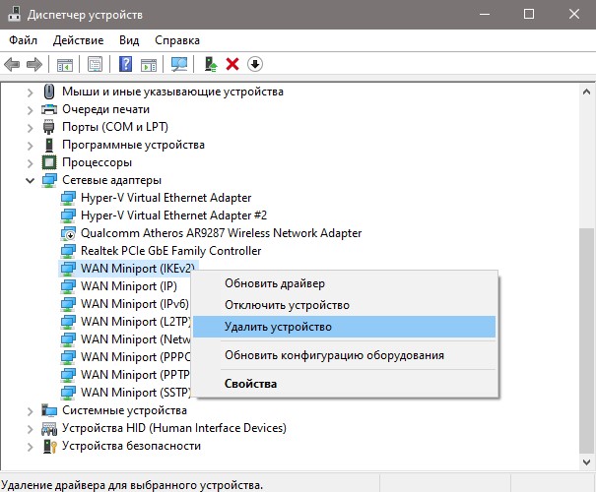
Task: Open the Вид menu
Action: click(x=129, y=40)
